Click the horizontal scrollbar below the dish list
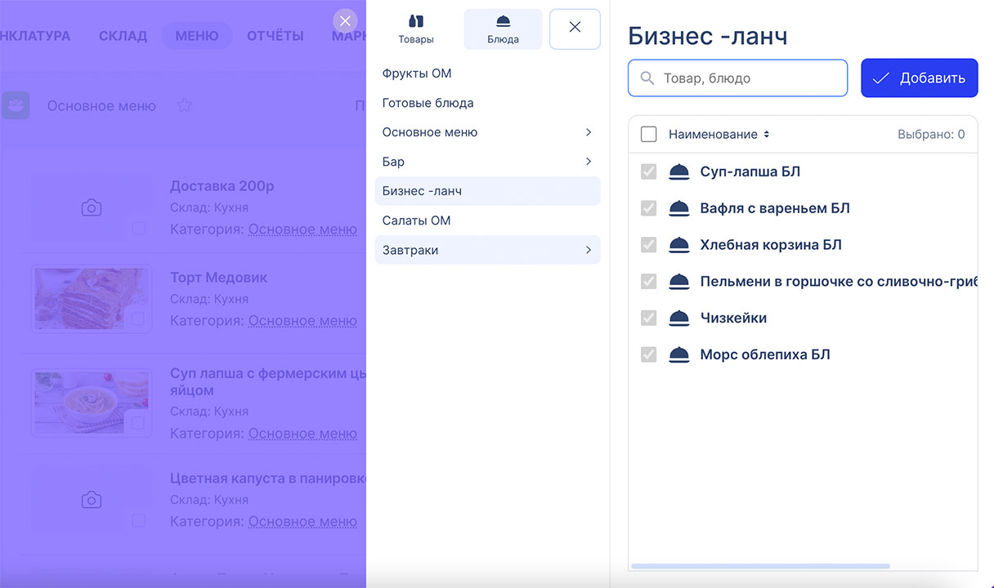Viewport: 994px width, 588px height. pyautogui.click(x=760, y=566)
